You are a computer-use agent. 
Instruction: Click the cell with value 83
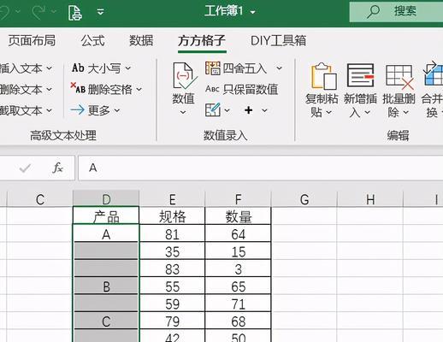(x=172, y=268)
